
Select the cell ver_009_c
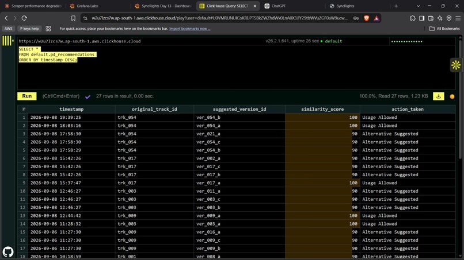(x=239, y=240)
